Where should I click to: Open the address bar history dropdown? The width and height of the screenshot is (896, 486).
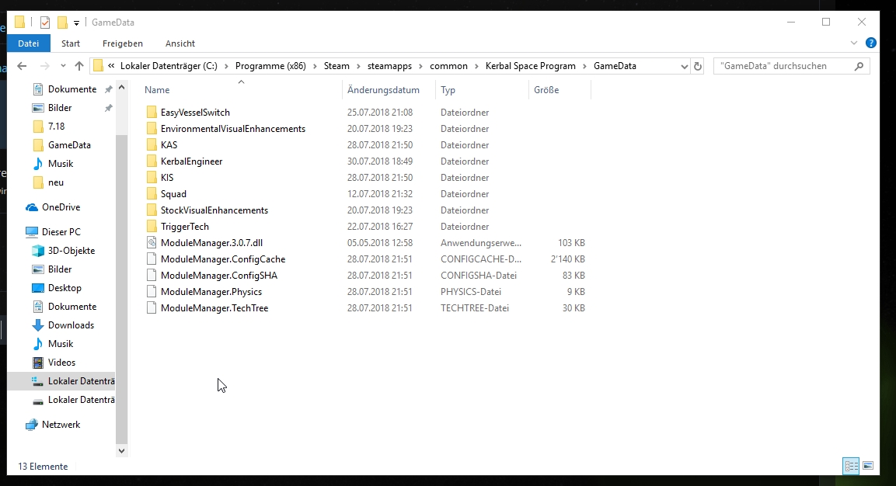[x=684, y=66]
